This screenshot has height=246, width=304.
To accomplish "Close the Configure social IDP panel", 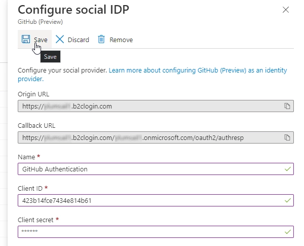I will tap(286, 10).
